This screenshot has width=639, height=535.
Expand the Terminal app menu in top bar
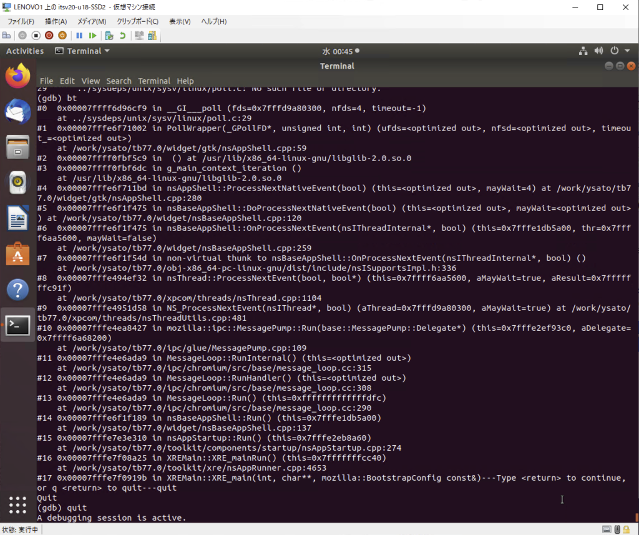pos(82,51)
